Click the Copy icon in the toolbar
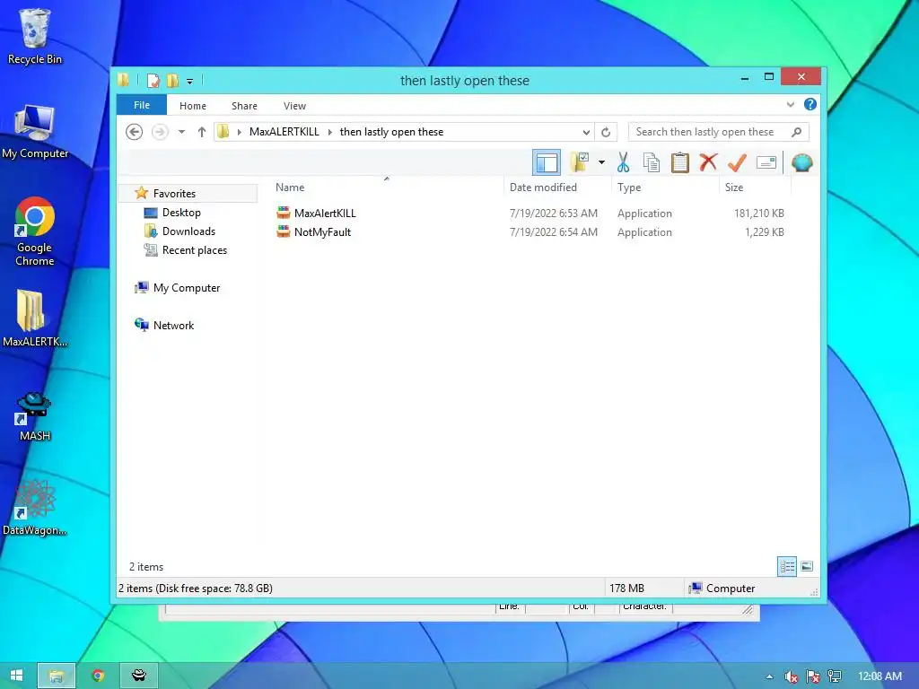 (652, 162)
